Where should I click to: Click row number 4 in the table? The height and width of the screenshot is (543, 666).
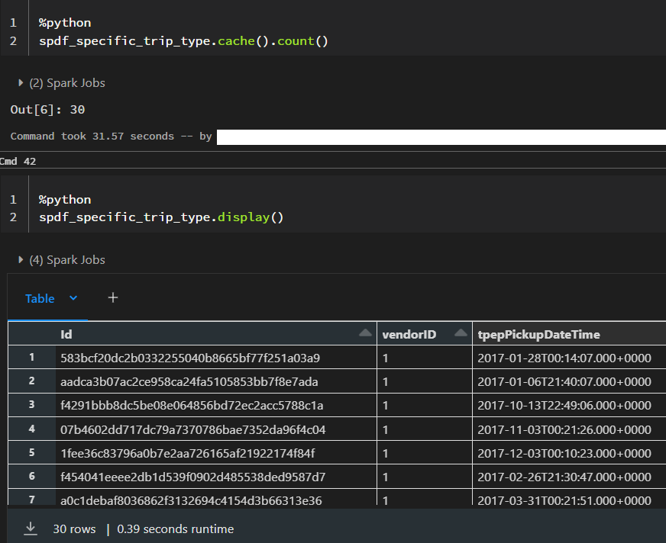point(32,429)
